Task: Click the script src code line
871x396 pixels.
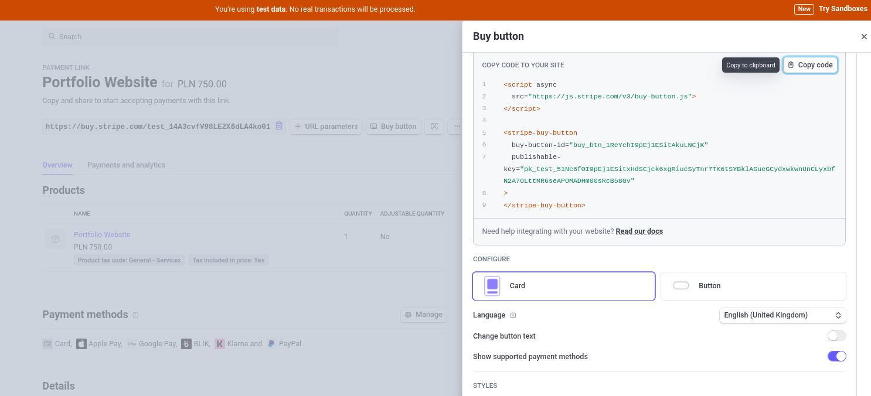Action: (604, 96)
